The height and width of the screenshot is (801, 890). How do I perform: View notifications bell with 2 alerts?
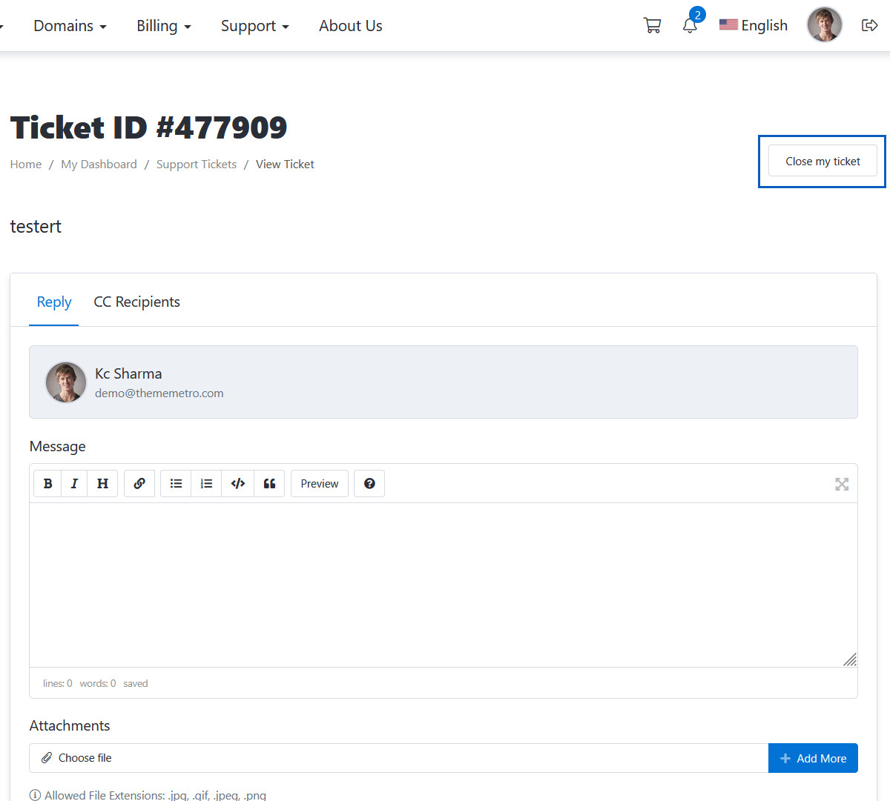pos(690,26)
